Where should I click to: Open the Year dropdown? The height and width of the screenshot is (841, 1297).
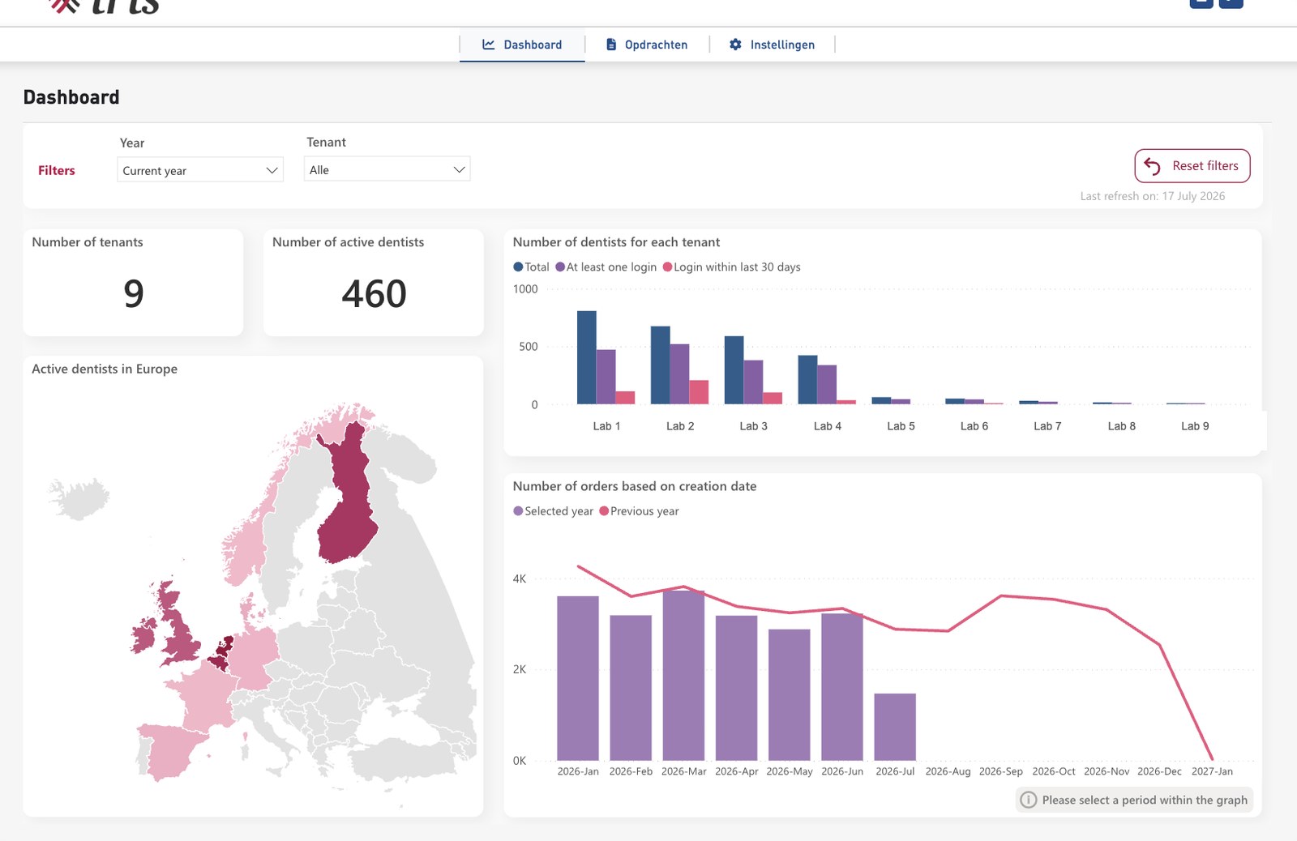[x=200, y=170]
